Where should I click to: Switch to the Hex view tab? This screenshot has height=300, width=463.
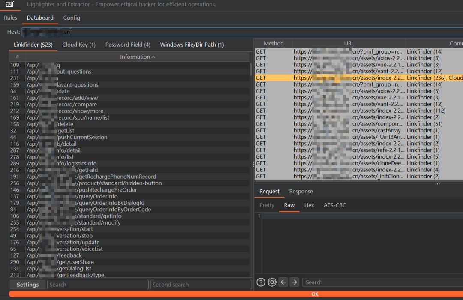coord(309,205)
